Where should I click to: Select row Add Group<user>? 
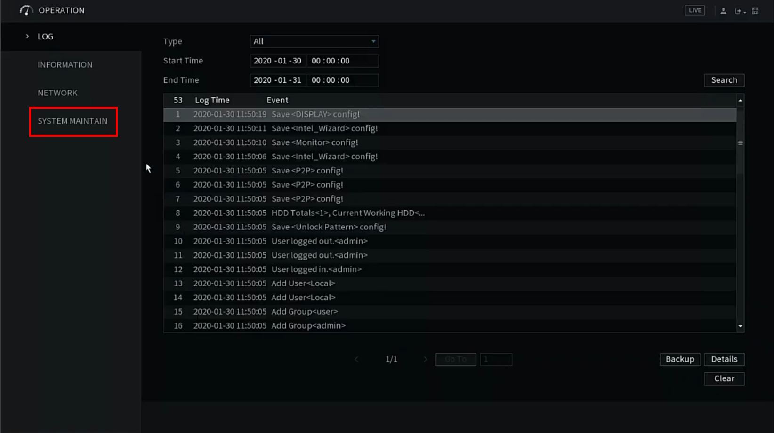tap(450, 312)
